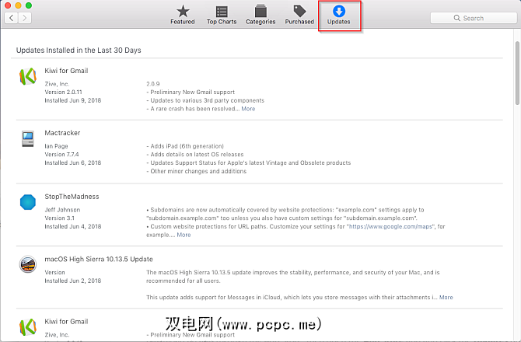
Task: Click the green zoom window button
Action: tap(29, 5)
